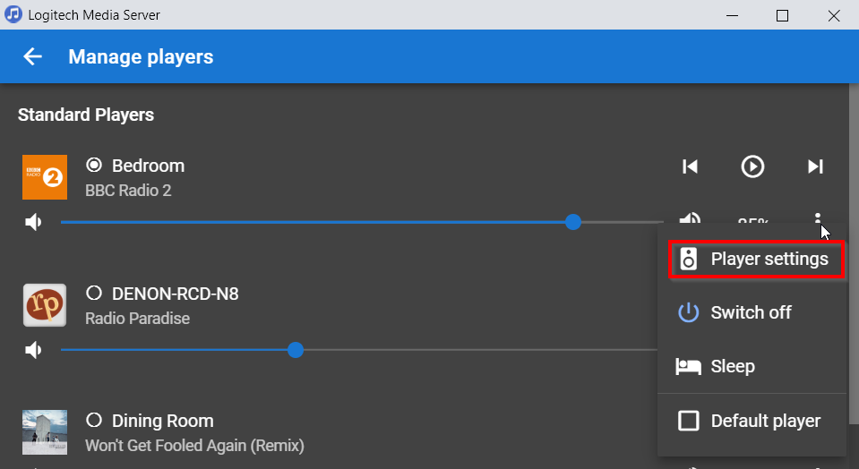Click volume down icon for Bedroom player

click(x=34, y=222)
